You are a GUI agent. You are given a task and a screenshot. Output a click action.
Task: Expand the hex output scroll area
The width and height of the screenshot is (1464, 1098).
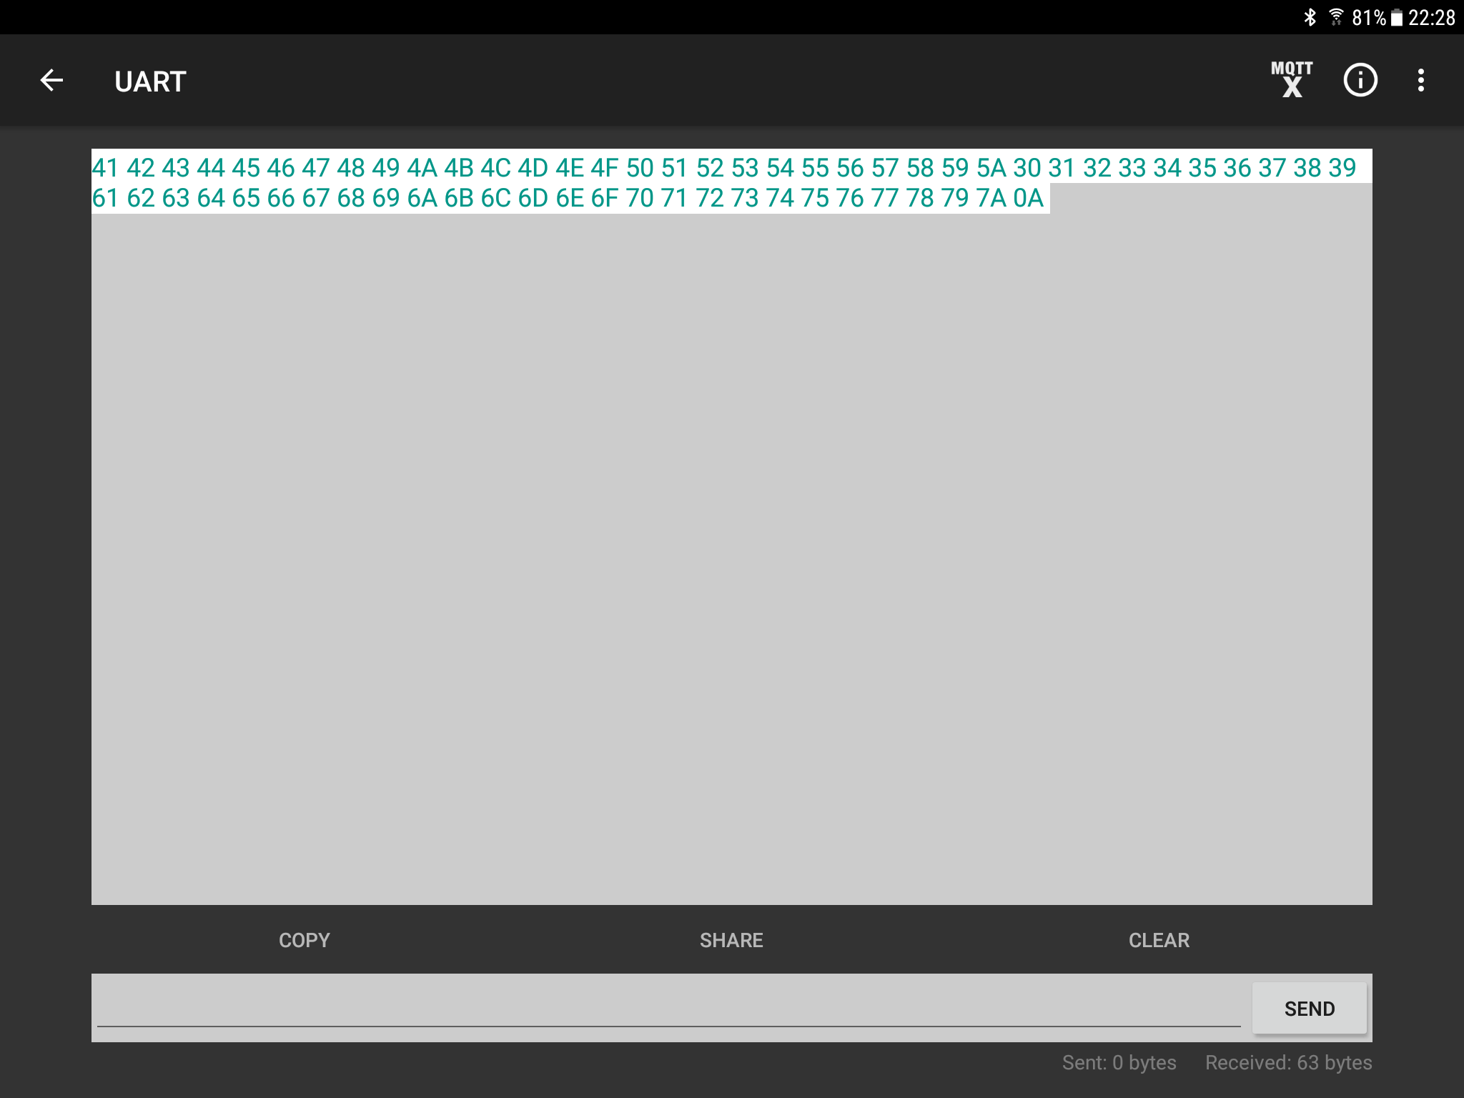coord(731,526)
